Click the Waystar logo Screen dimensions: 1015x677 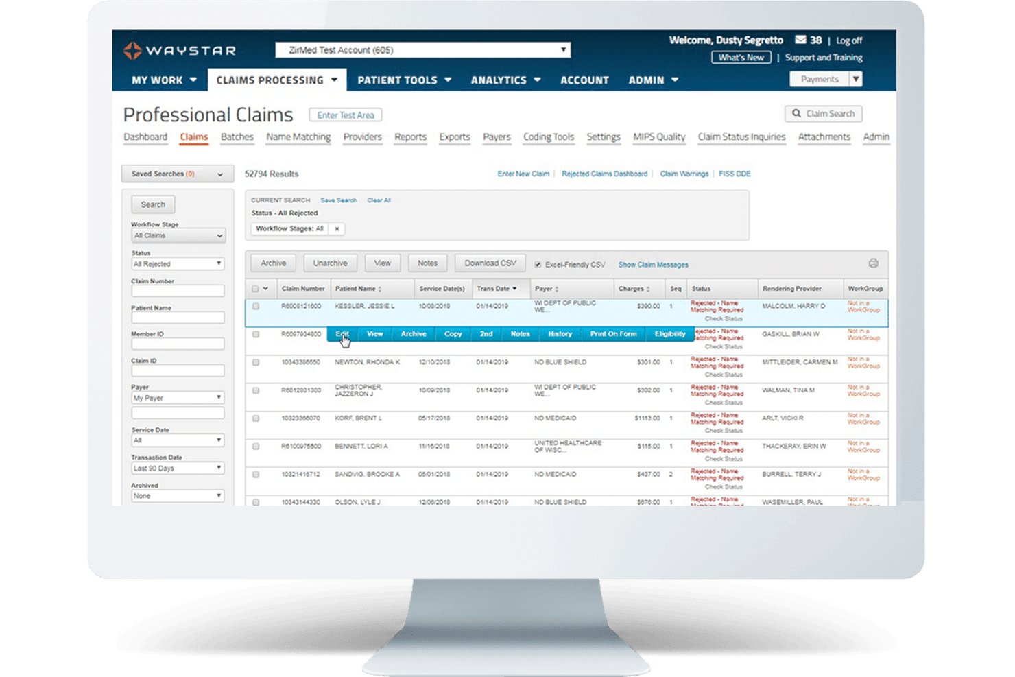pos(180,50)
